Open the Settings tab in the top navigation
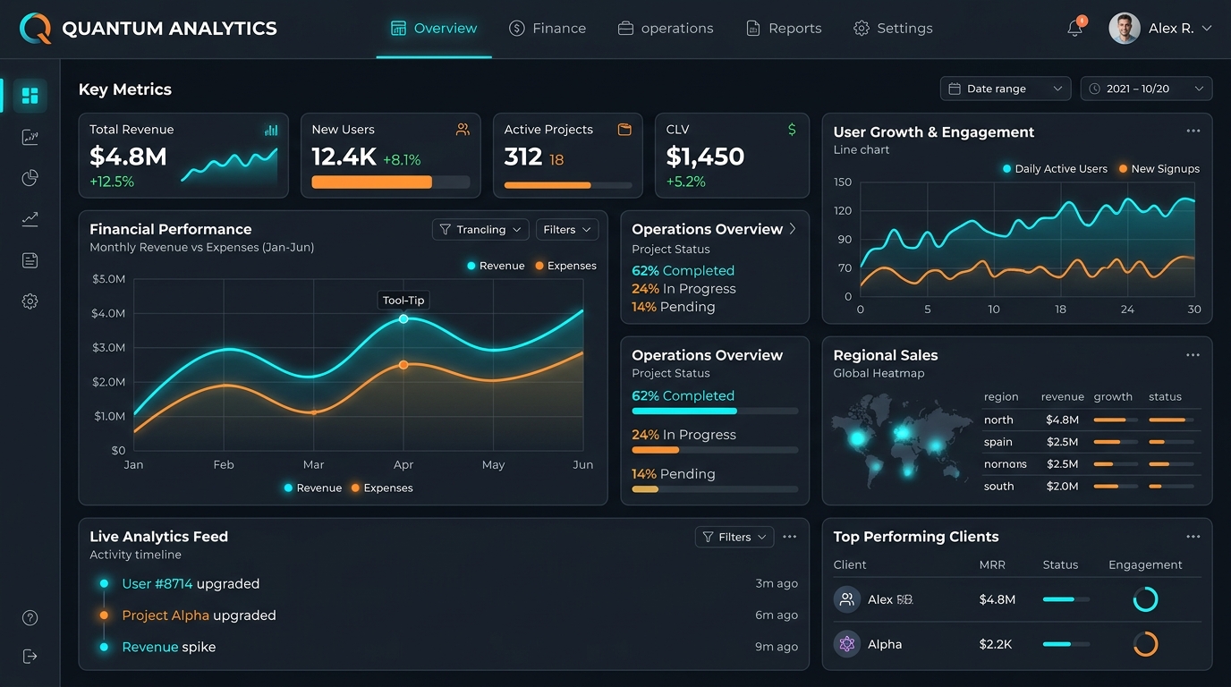1231x687 pixels. click(x=893, y=29)
